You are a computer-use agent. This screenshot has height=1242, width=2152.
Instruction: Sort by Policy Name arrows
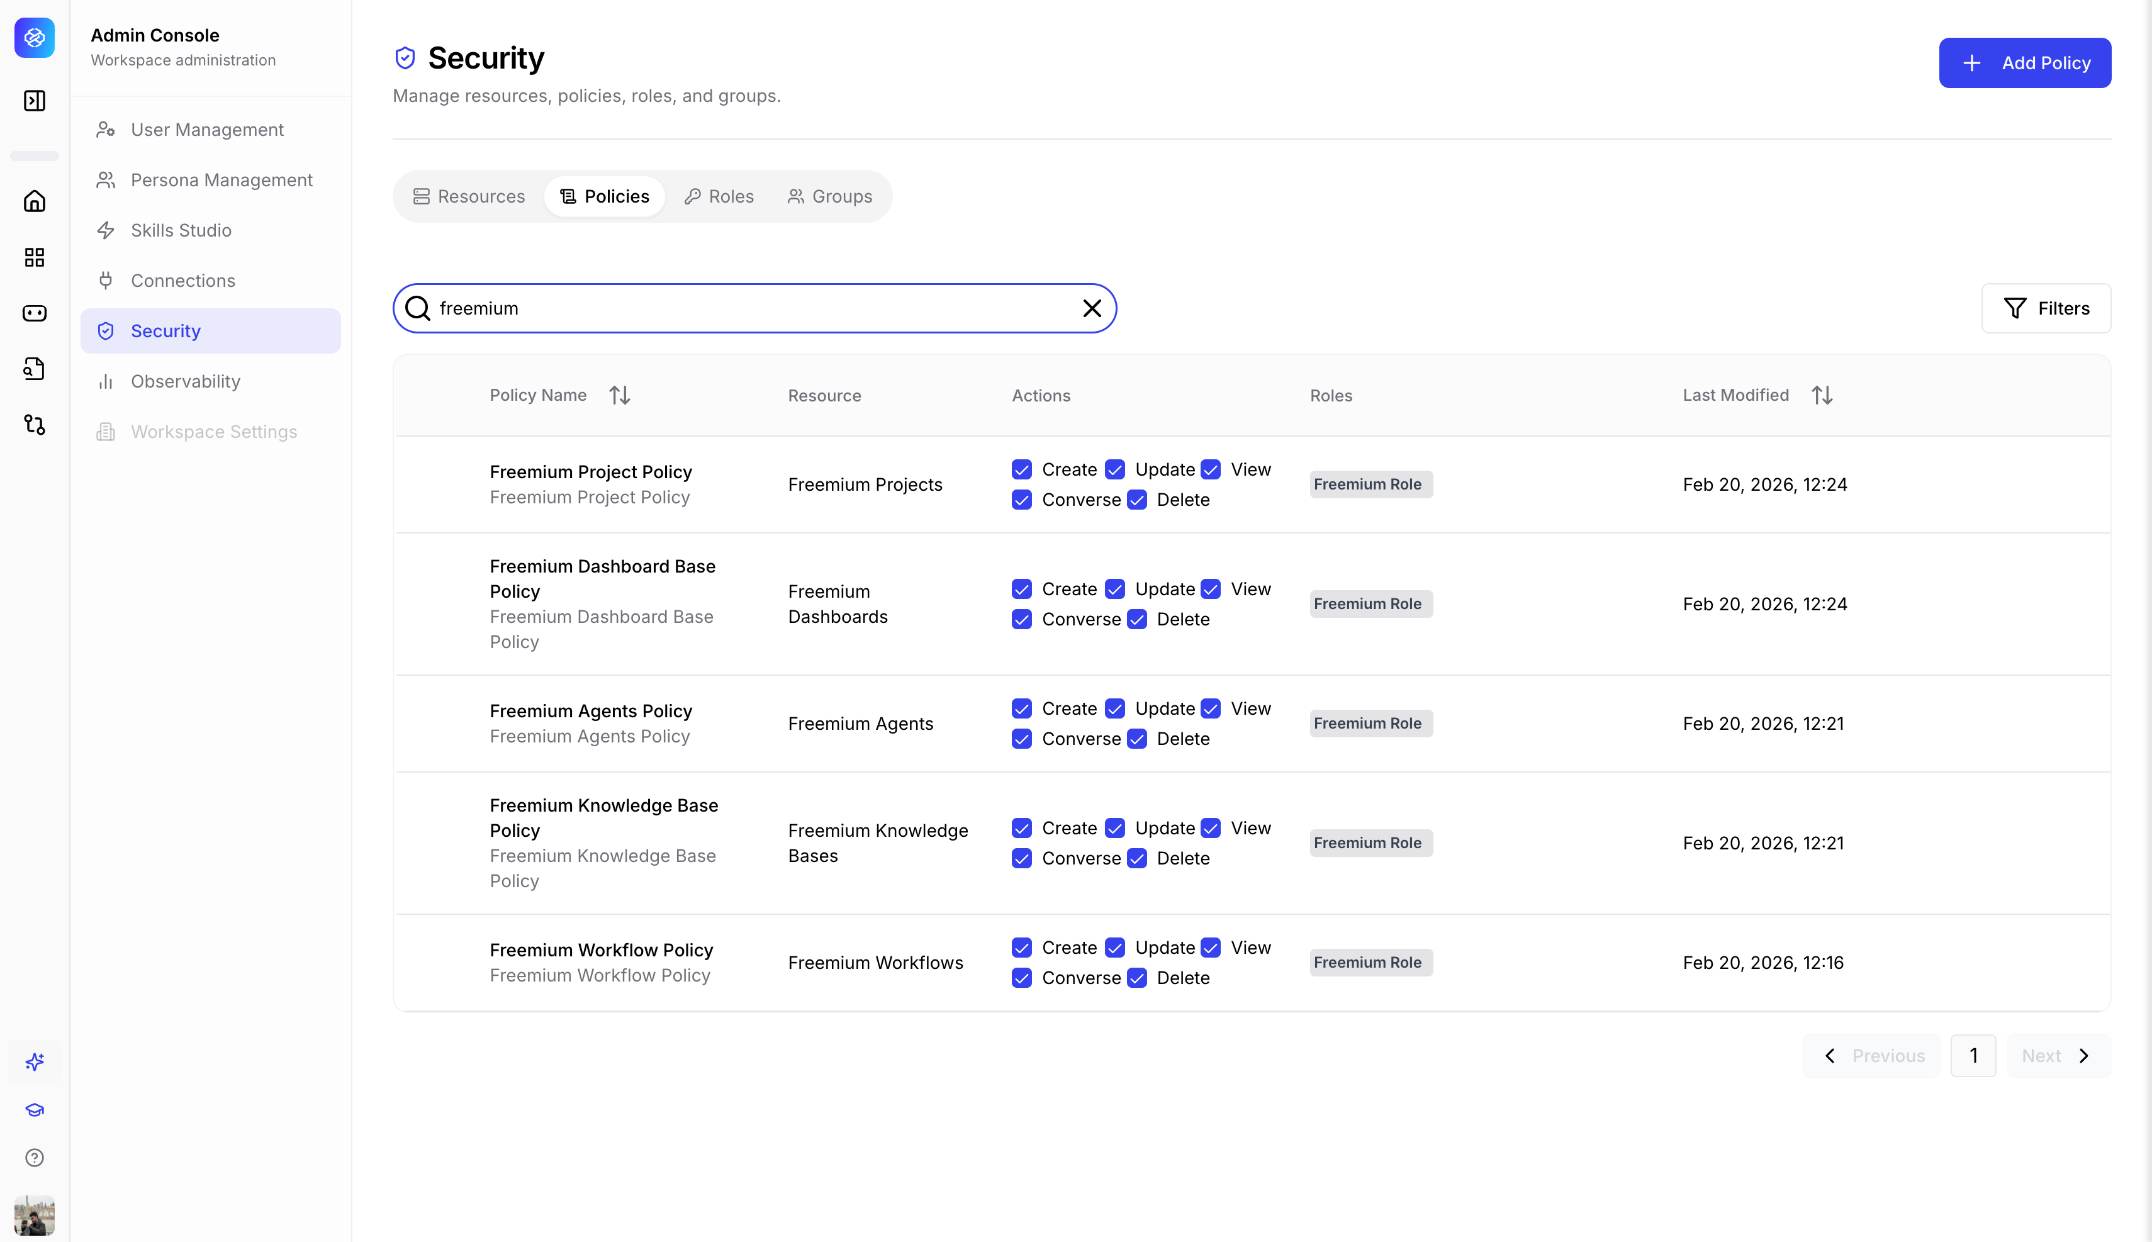click(620, 395)
